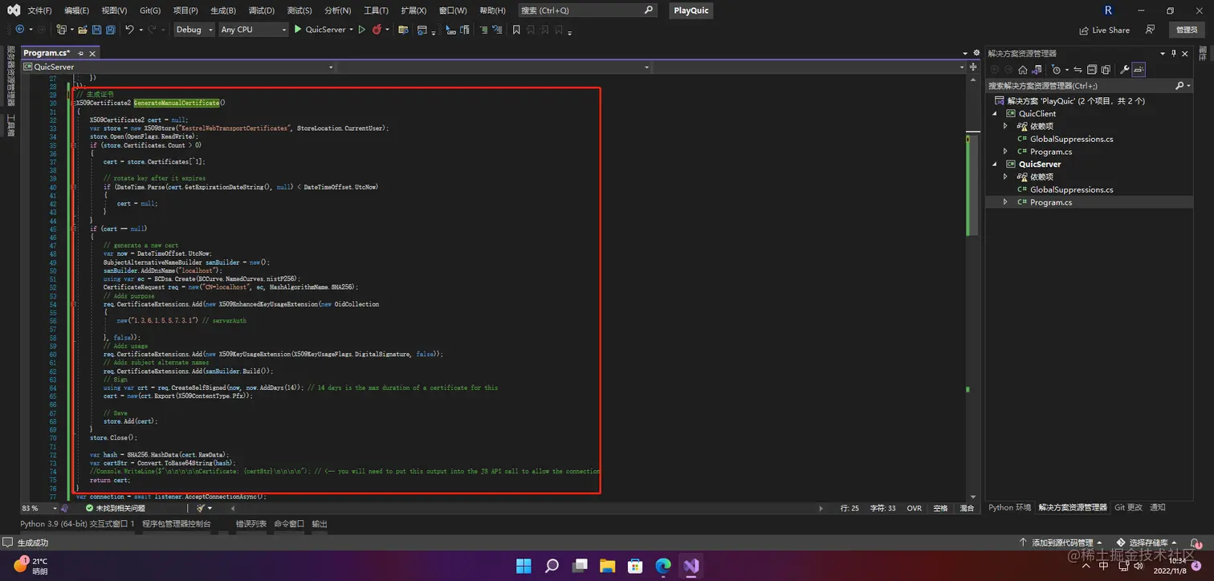
Task: Click the Open File folder icon
Action: 82,30
